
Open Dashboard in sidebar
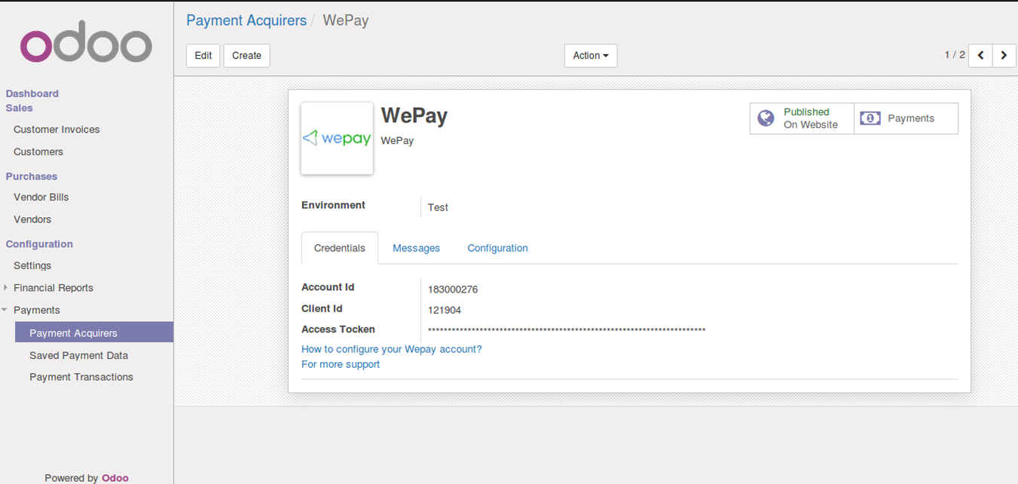click(32, 93)
